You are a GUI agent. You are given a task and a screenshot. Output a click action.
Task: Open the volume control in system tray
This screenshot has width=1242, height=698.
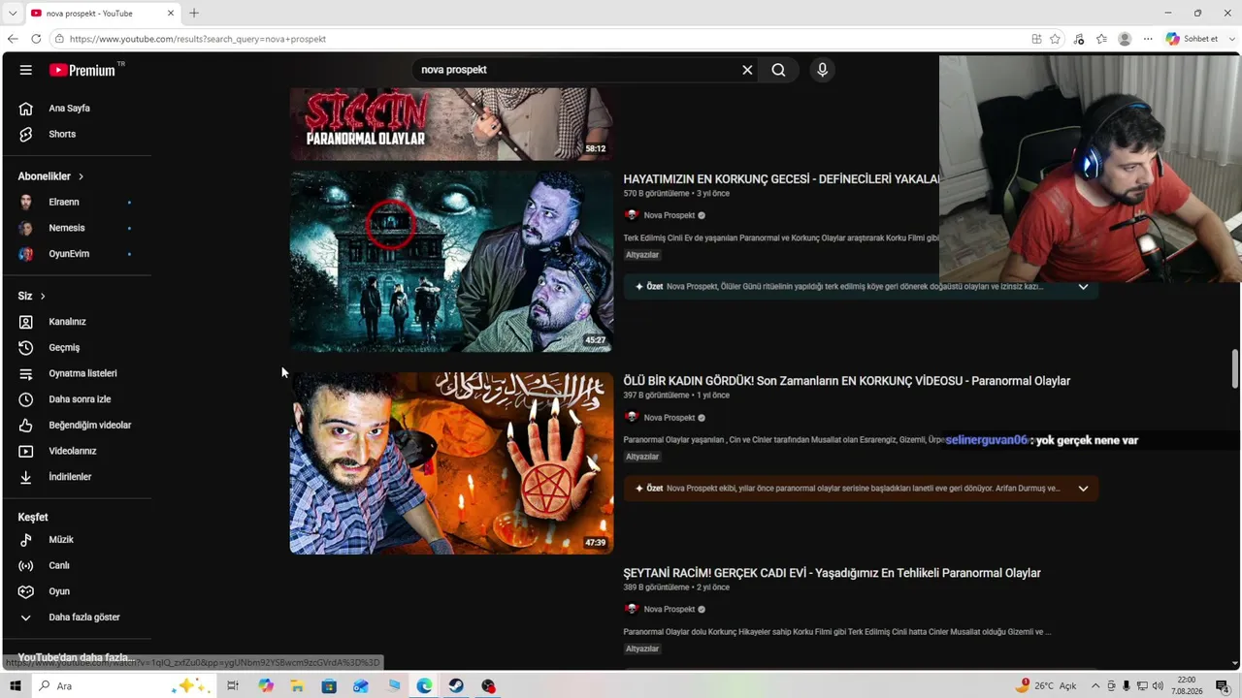1158,686
